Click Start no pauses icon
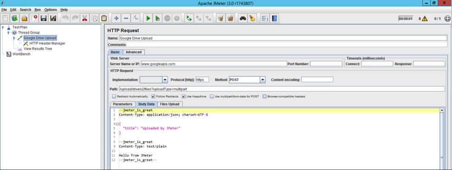This screenshot has height=170, width=452. coord(158,19)
